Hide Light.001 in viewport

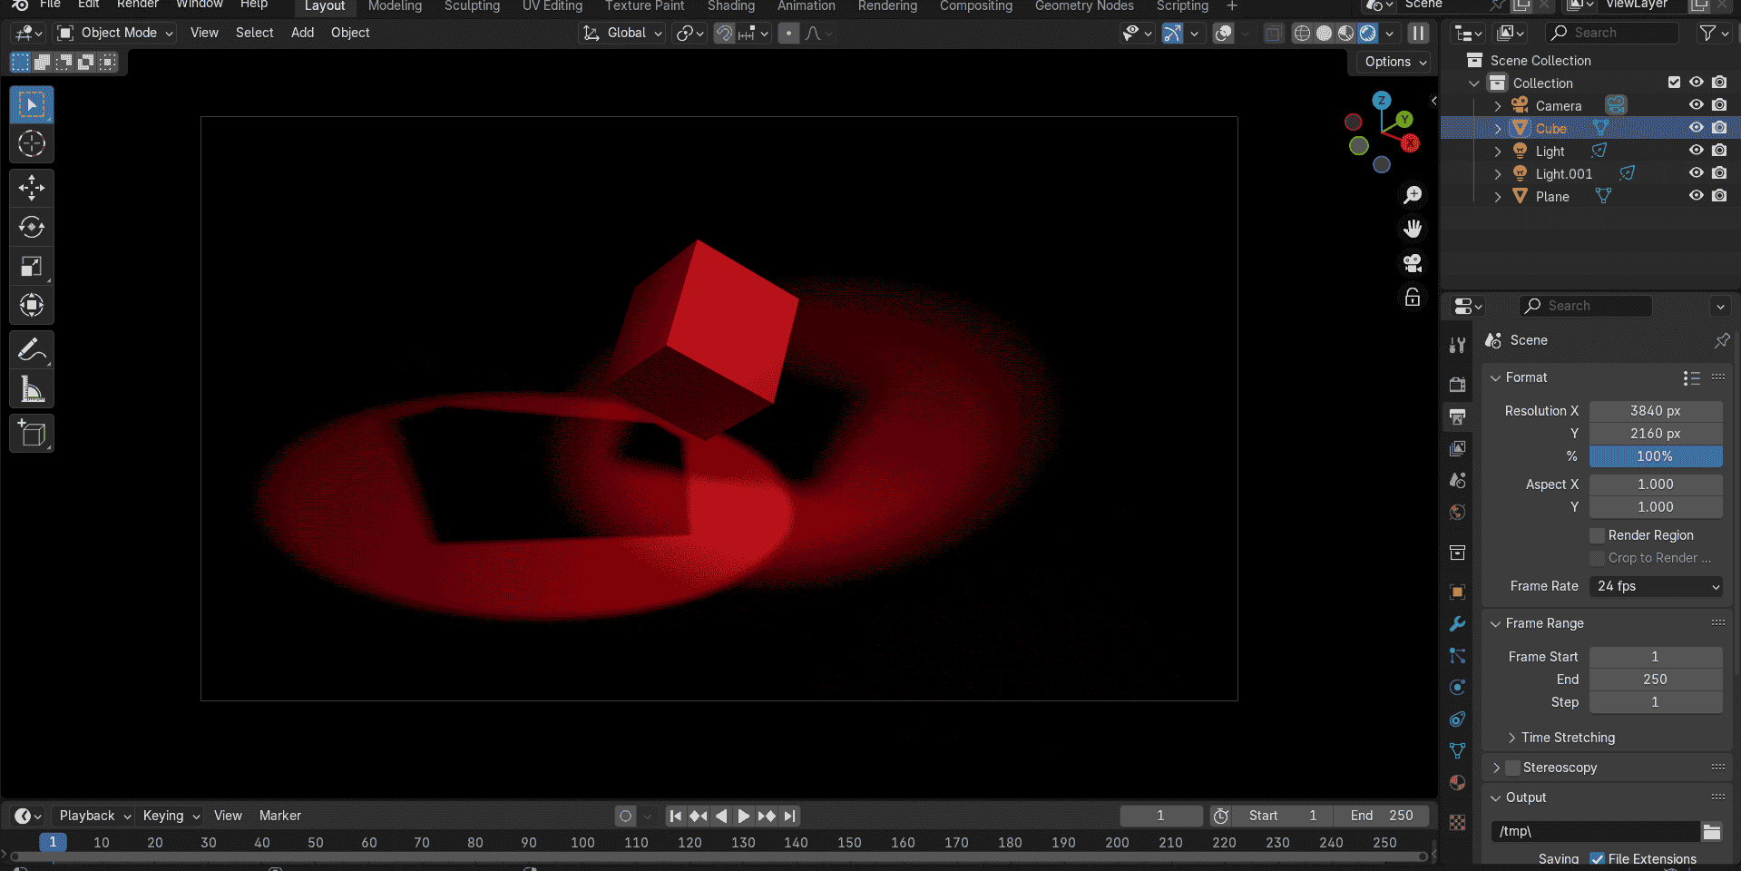coord(1696,173)
